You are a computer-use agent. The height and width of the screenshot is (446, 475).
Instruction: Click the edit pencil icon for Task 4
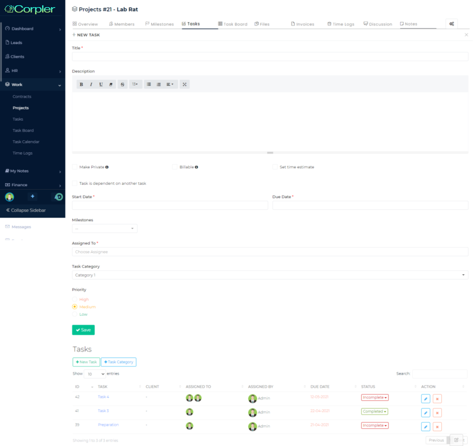point(426,398)
